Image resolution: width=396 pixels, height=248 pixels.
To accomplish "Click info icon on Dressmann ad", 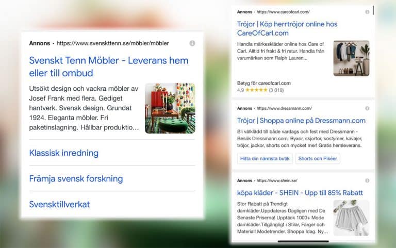I will coord(367,108).
